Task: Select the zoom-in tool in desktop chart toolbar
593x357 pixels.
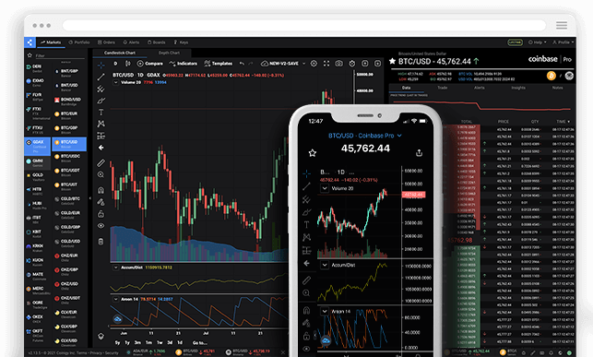Action: pos(101,174)
